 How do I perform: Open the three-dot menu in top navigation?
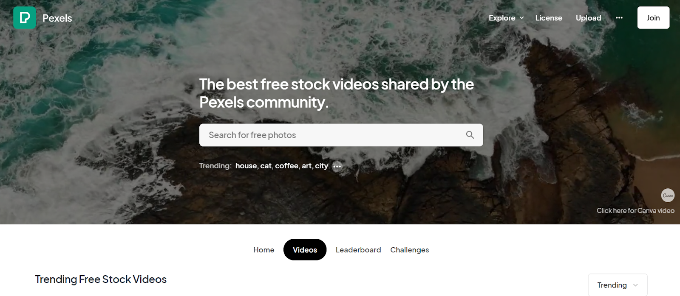619,18
